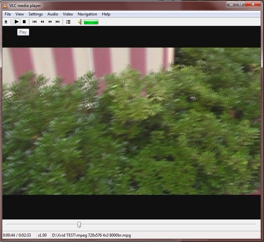
Task: Minimize the VLC window
Action: (x=231, y=4)
